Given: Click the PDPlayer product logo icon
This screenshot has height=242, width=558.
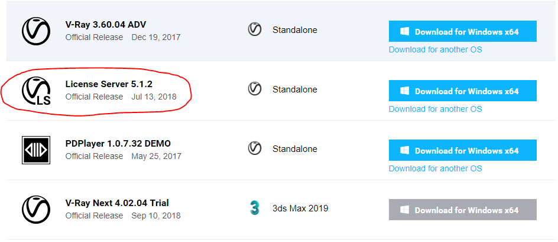Looking at the screenshot, I should (36, 150).
